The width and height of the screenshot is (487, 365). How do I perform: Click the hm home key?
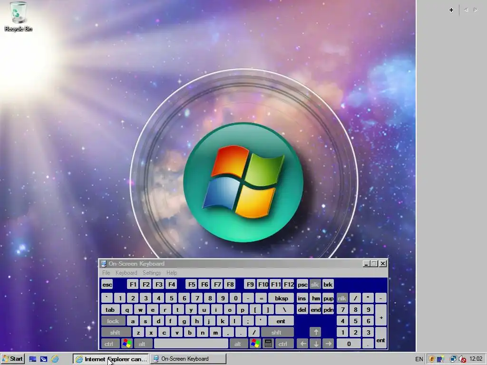point(316,298)
